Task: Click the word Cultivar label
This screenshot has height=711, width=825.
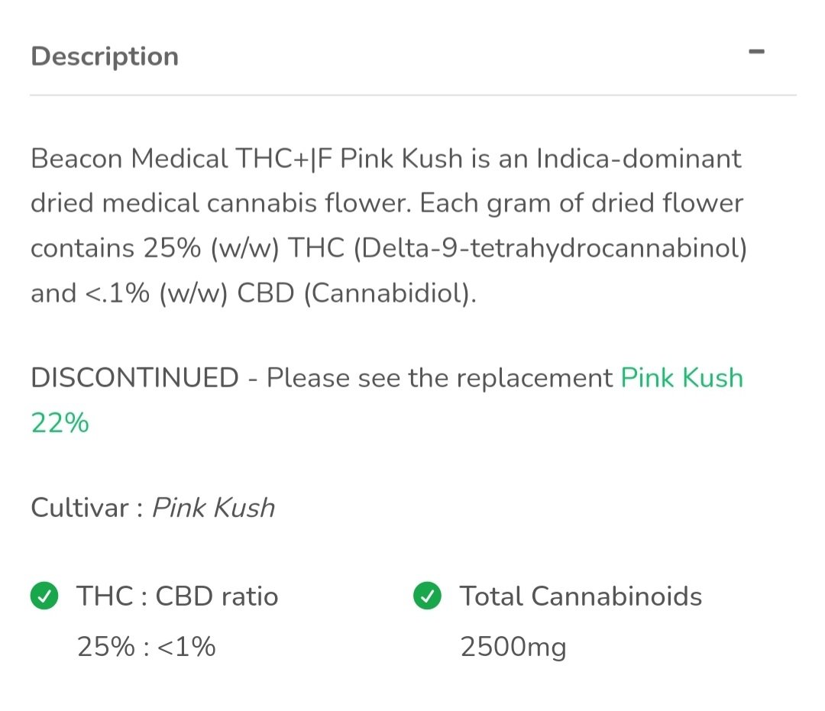Action: tap(80, 508)
